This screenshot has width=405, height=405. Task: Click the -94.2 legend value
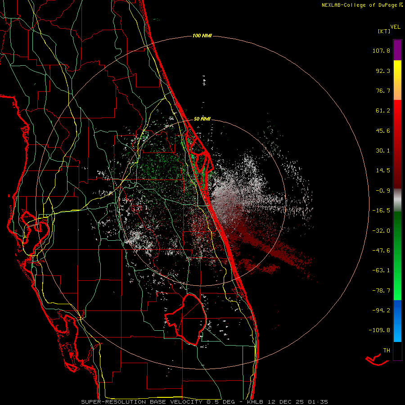(x=381, y=310)
